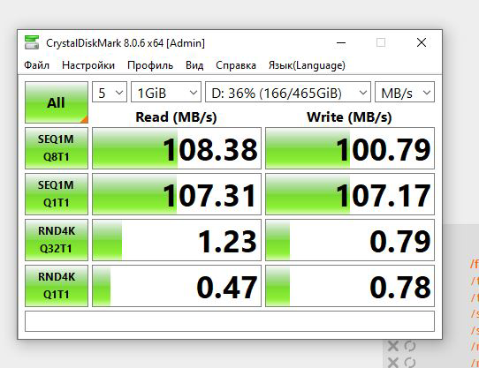This screenshot has width=479, height=368.
Task: Open the Справка menu
Action: (x=236, y=65)
